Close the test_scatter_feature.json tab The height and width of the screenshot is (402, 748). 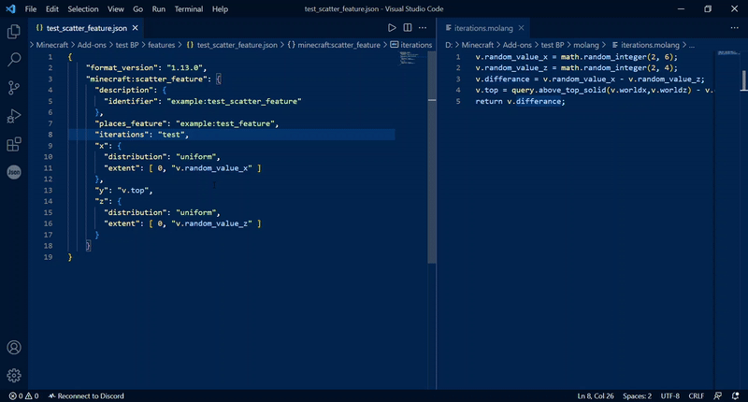pos(135,28)
